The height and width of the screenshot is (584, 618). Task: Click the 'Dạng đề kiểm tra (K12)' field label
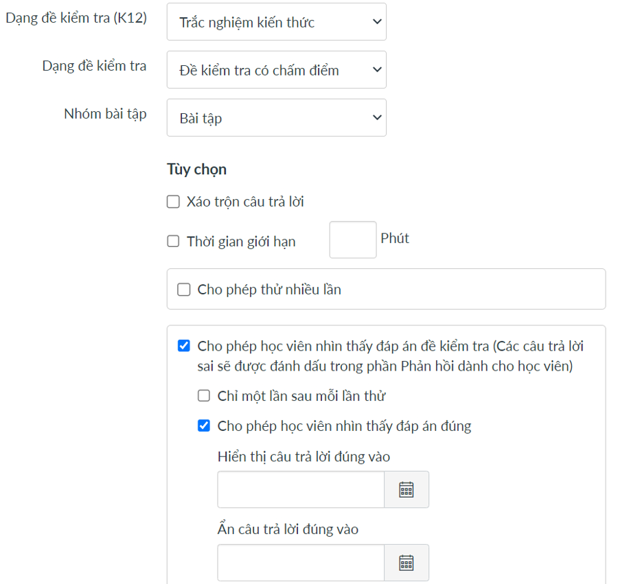pos(76,19)
